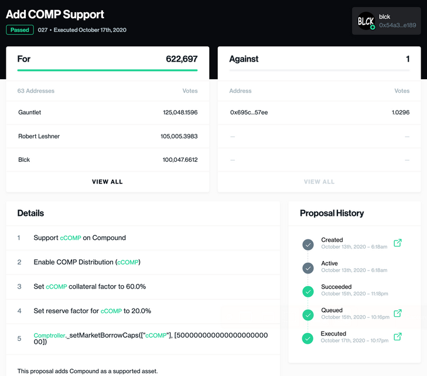
Task: Open the Comptroller contract link
Action: click(x=49, y=335)
